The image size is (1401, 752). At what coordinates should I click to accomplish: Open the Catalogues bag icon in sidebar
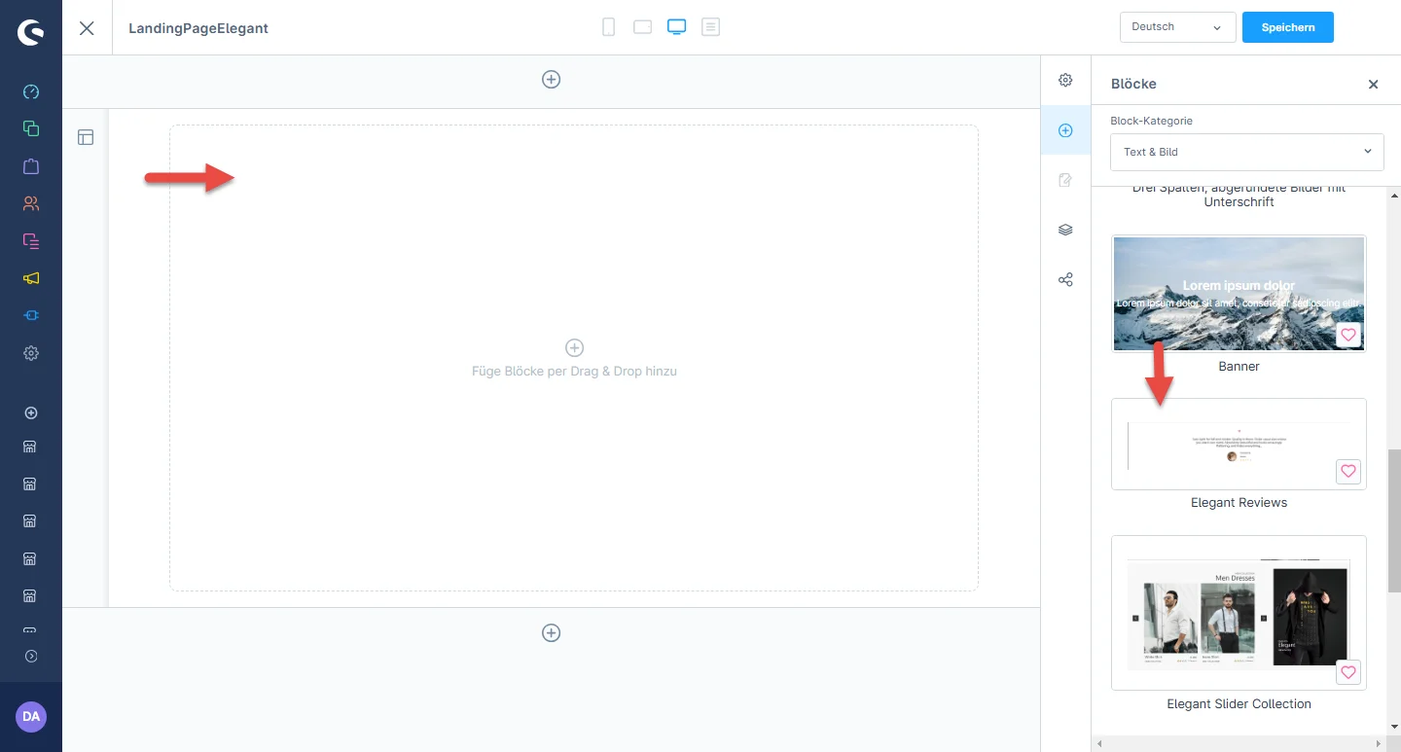tap(31, 166)
